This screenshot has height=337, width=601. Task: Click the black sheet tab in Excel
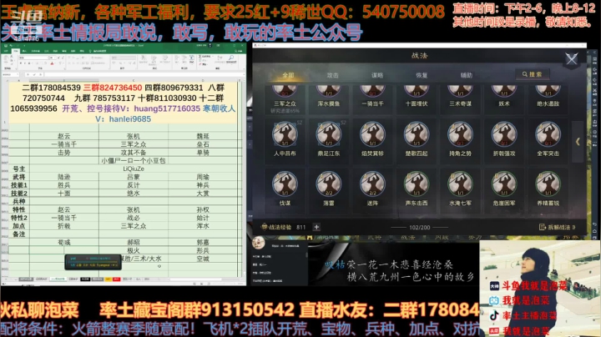click(85, 279)
